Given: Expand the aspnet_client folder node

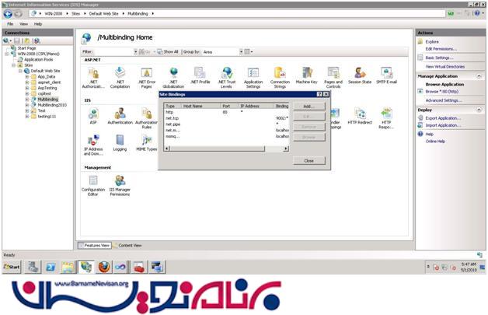Looking at the screenshot, I should coord(27,82).
